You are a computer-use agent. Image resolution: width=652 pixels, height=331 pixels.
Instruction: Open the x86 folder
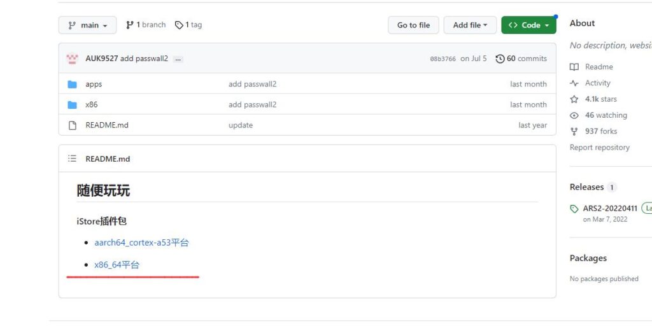92,104
